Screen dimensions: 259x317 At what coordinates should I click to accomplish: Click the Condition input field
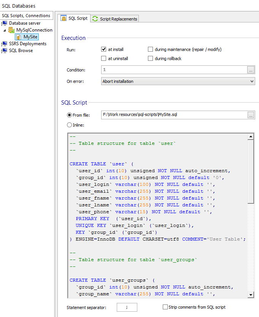pos(174,70)
